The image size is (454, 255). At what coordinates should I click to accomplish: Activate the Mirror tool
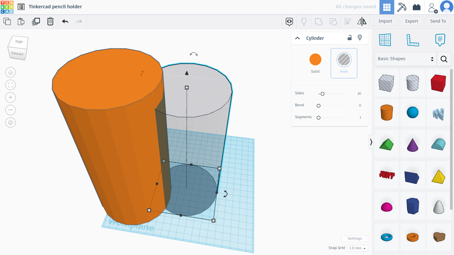pos(362,22)
